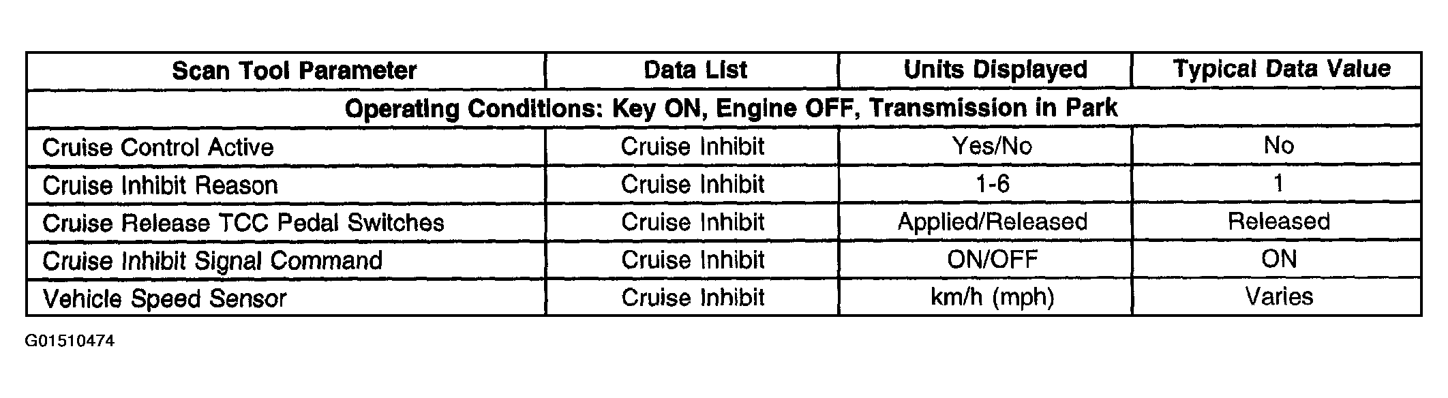
Task: Click the Applied/Released units cell
Action: [992, 221]
